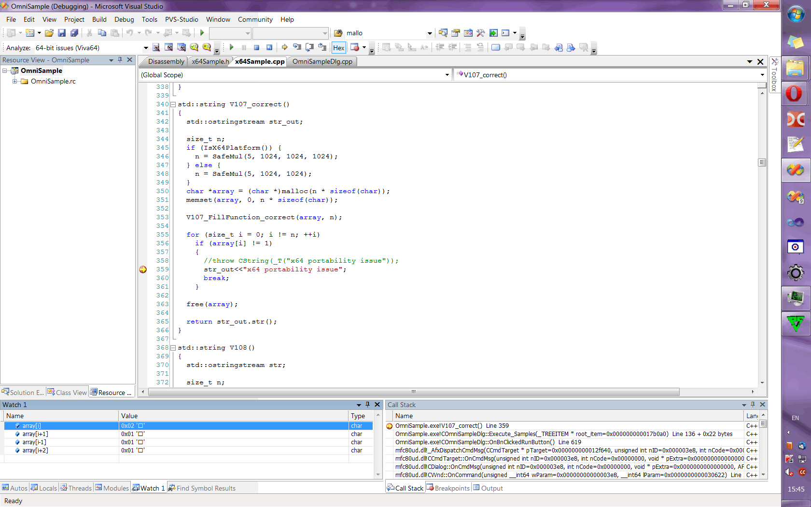Click the Show Next Statement arrow

coord(284,47)
